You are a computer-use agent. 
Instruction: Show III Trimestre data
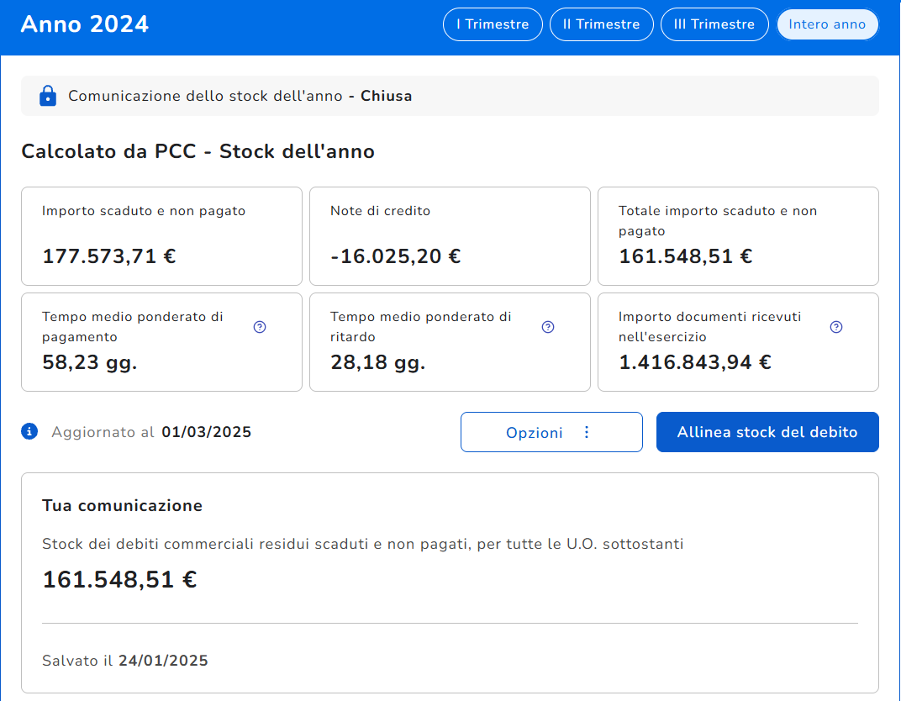pos(714,24)
